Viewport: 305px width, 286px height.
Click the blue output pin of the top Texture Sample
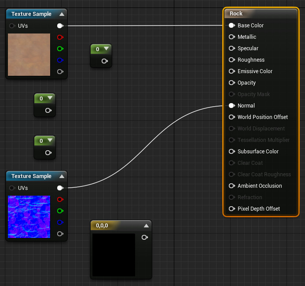coord(60,60)
